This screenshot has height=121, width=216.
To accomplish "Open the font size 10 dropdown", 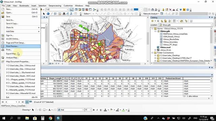I will [x=90, y=110].
